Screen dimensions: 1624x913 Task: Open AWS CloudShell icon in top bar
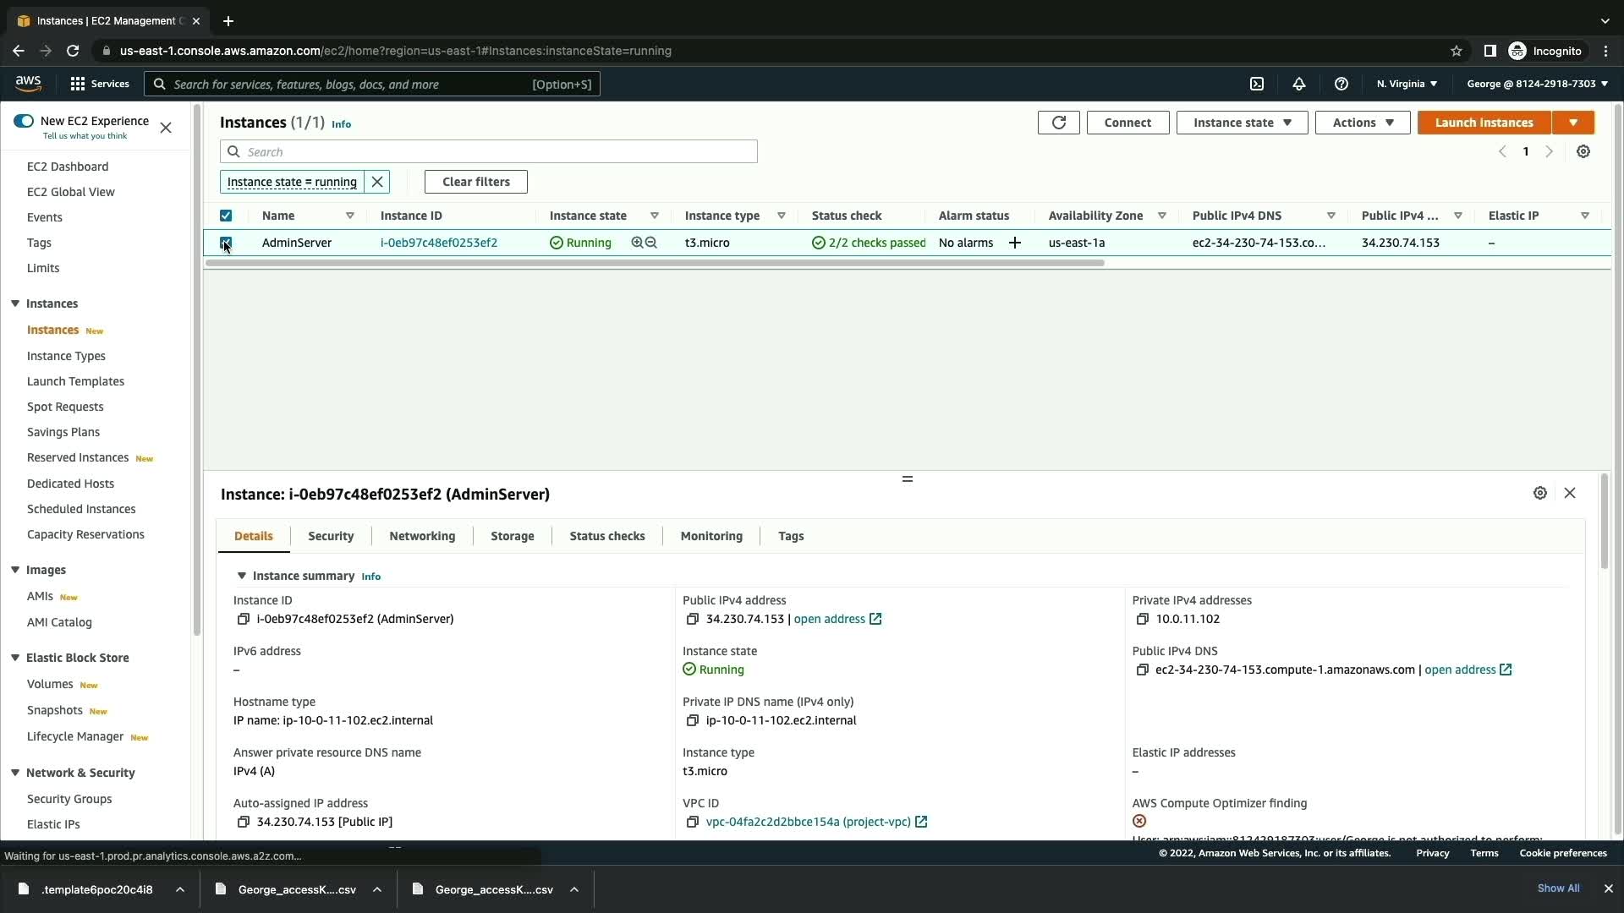click(1257, 84)
